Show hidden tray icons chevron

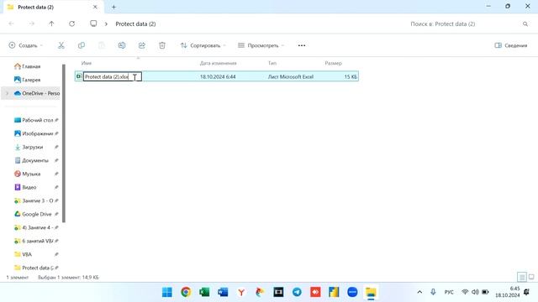click(x=419, y=292)
